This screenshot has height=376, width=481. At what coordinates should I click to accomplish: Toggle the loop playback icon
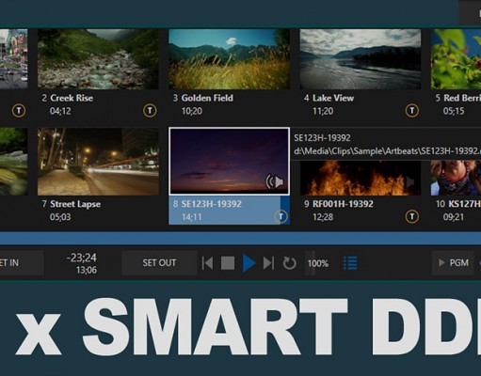pos(289,263)
